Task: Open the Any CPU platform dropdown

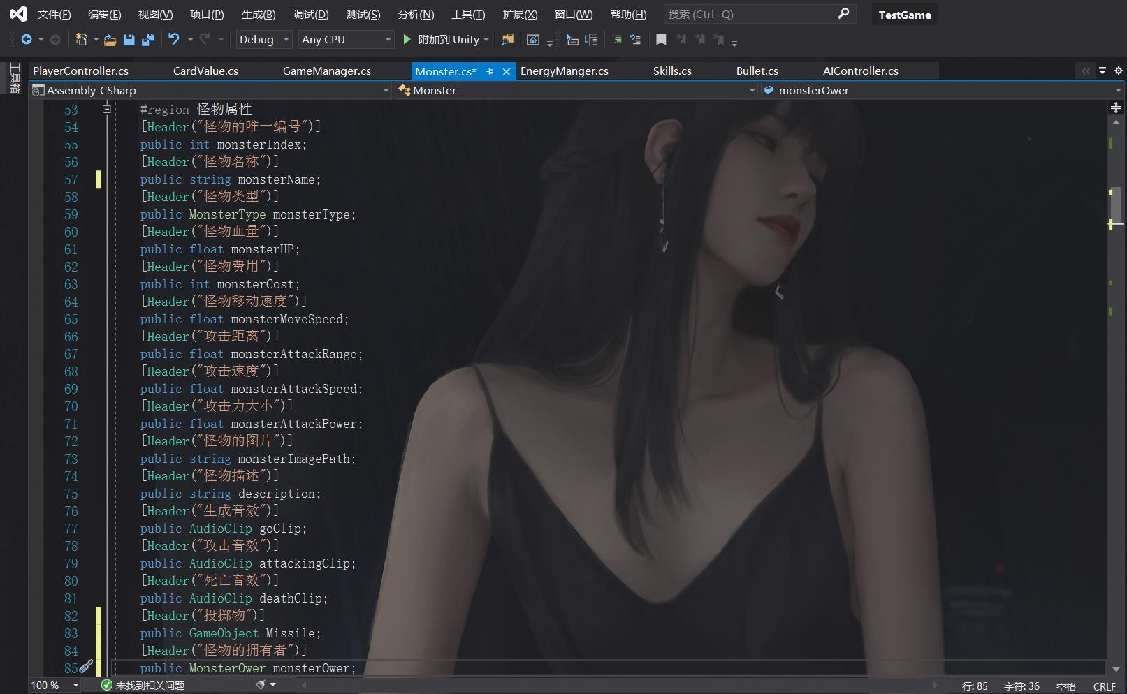Action: (x=347, y=40)
